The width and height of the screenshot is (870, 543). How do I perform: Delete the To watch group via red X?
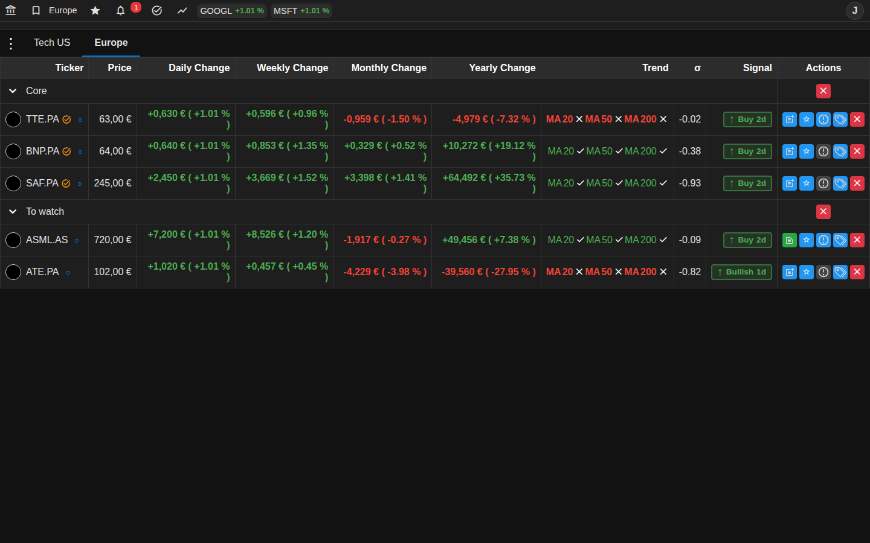pos(823,212)
